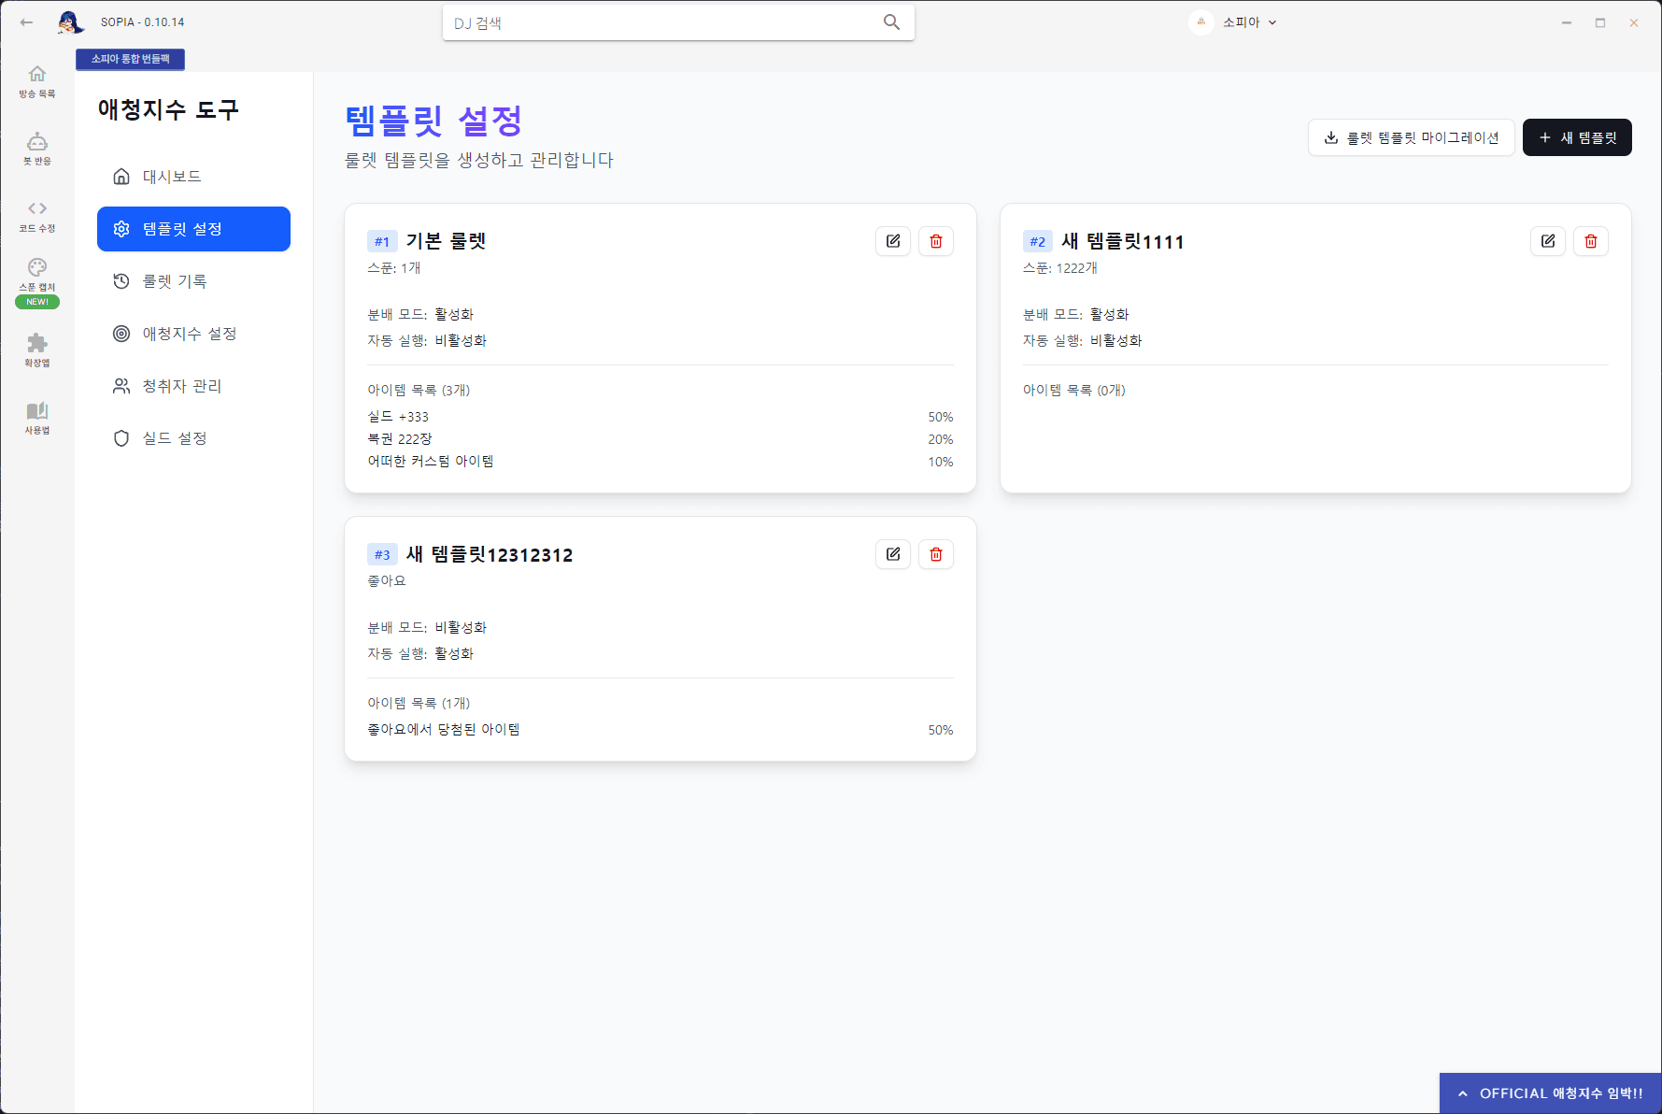Click trash icon on 새 템플릿12312312 card
The width and height of the screenshot is (1662, 1114).
pos(935,554)
